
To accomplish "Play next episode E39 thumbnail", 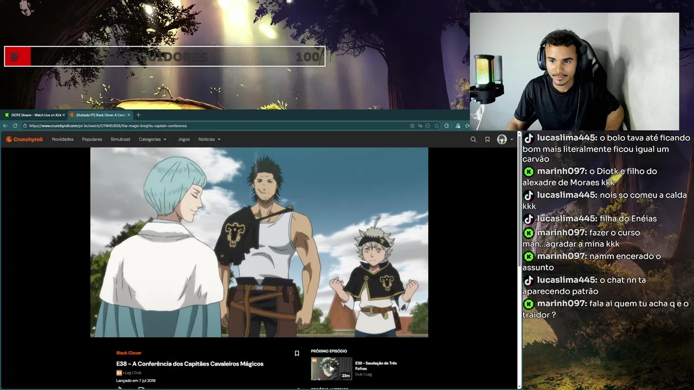I will point(331,368).
